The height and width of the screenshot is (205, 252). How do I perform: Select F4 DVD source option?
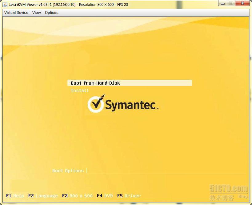point(105,196)
